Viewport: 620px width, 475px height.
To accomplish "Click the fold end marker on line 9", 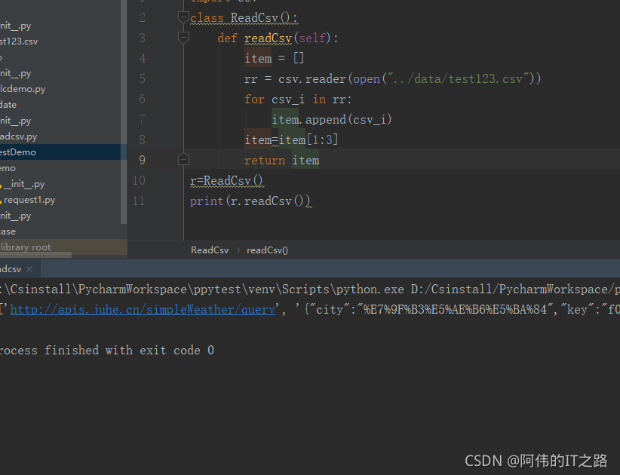I will (x=183, y=160).
